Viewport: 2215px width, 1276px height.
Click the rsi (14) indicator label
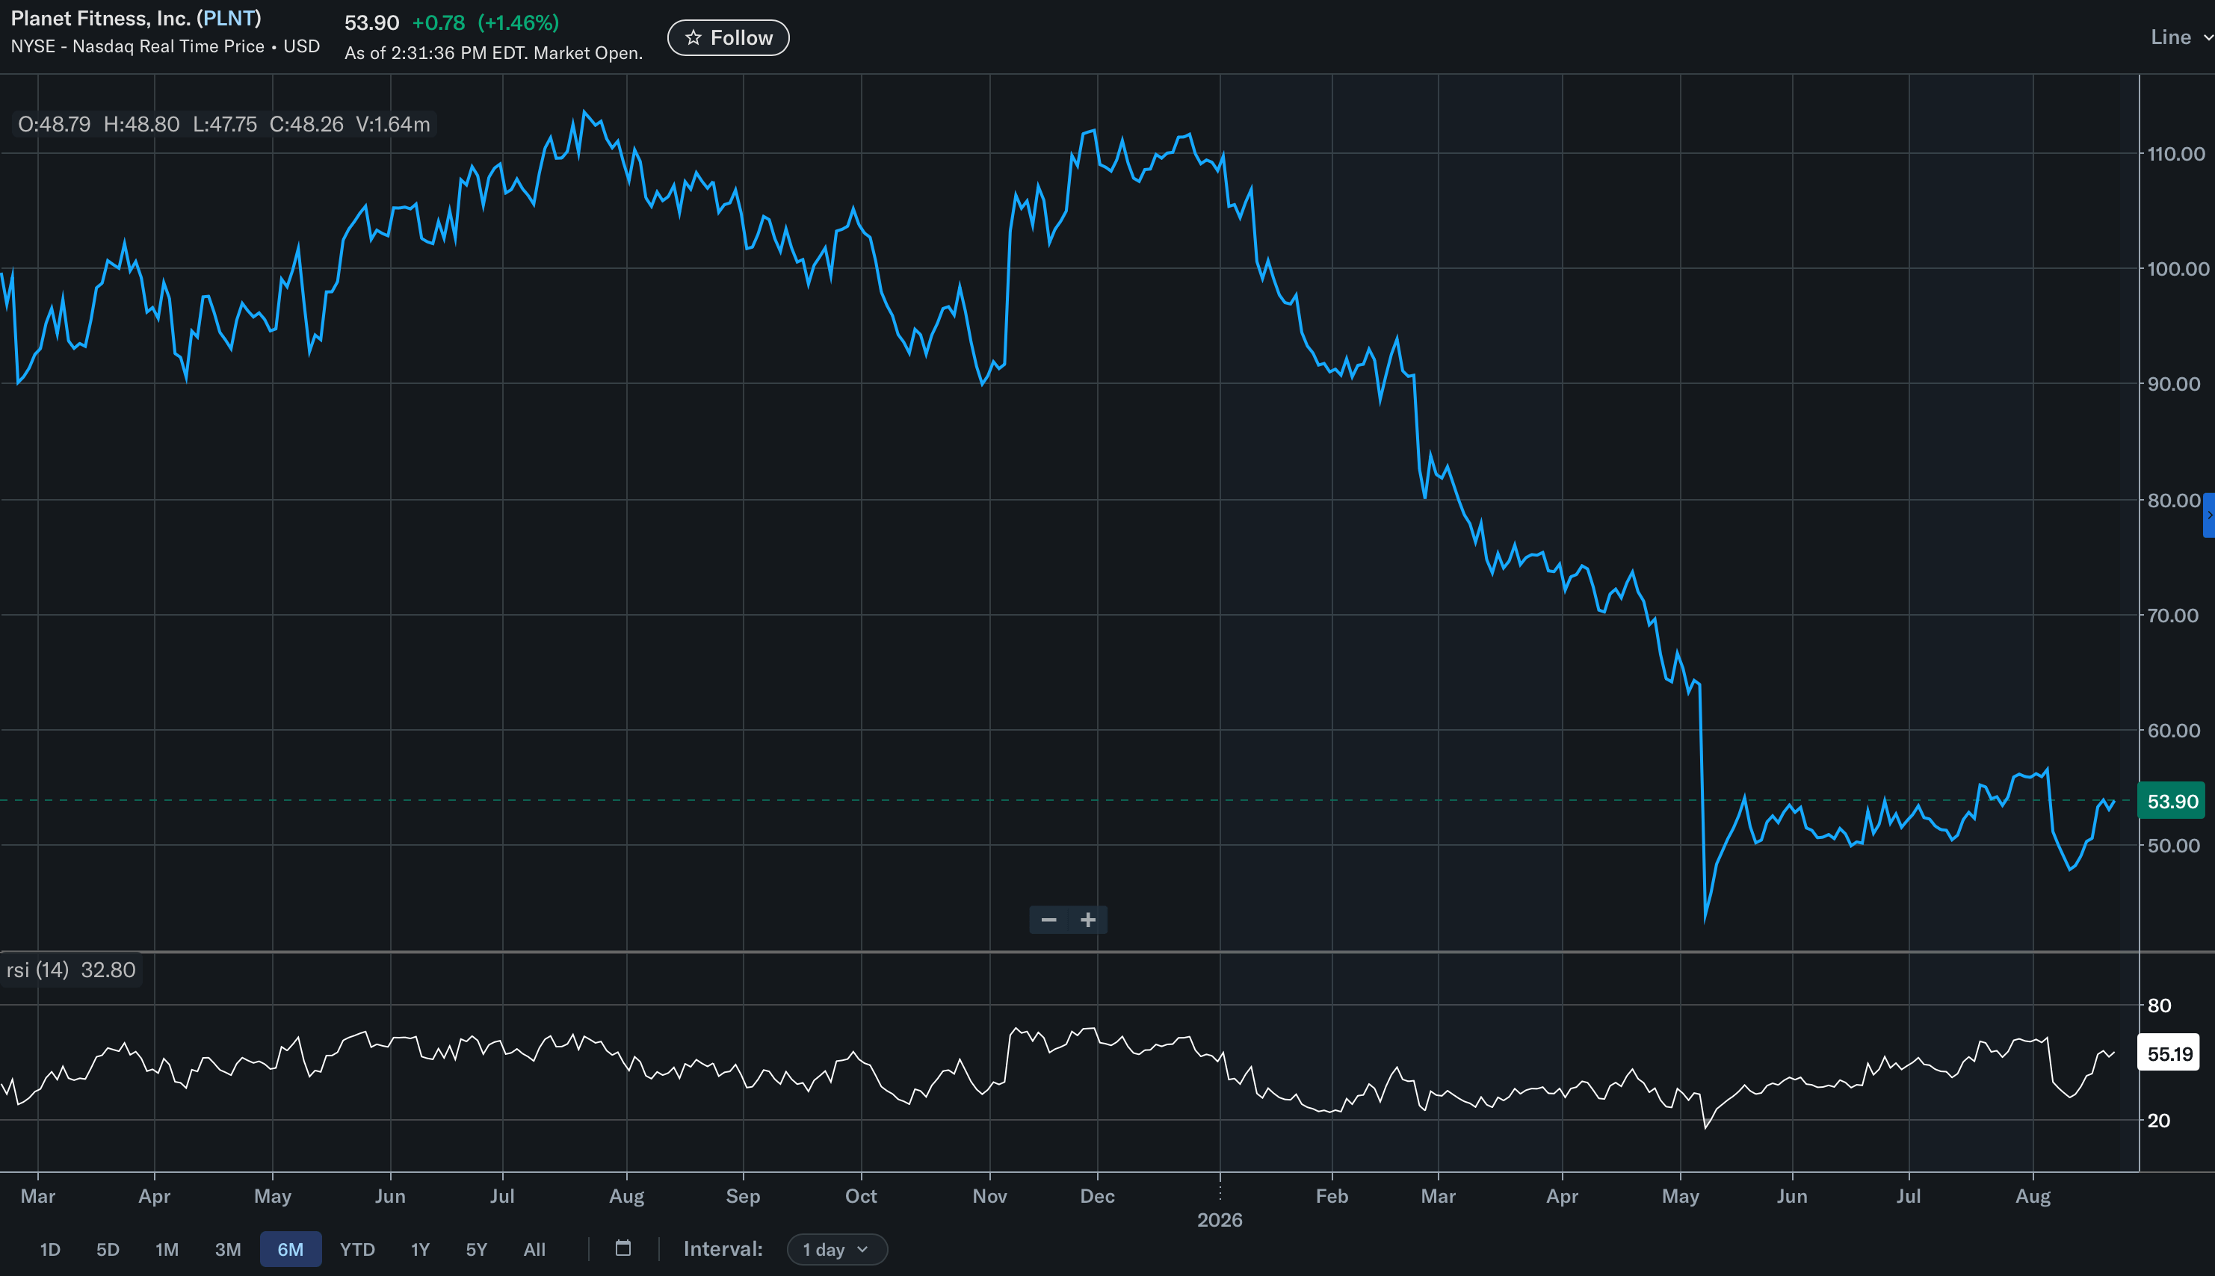pos(37,970)
